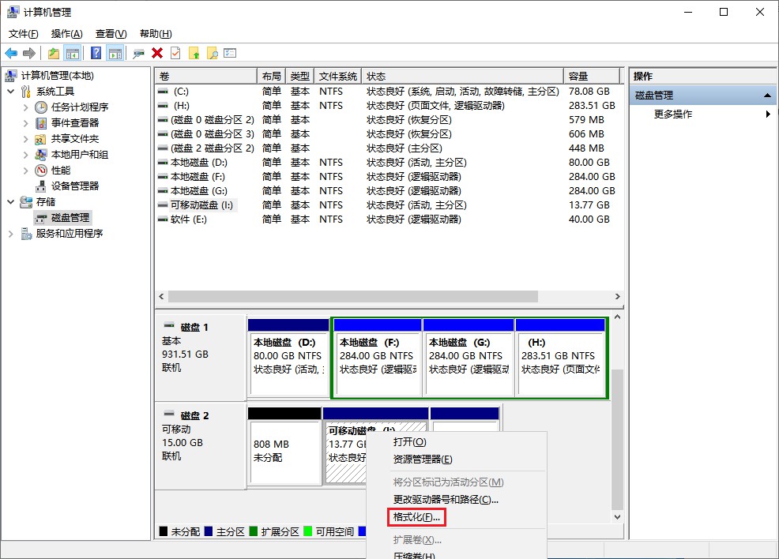Screen dimensions: 779x559
Task: Expand the 服务和应用程序 node chevron
Action: click(11, 234)
